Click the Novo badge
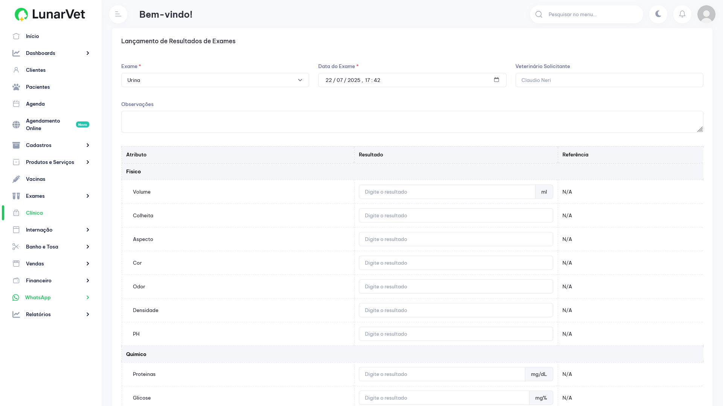 coord(82,124)
